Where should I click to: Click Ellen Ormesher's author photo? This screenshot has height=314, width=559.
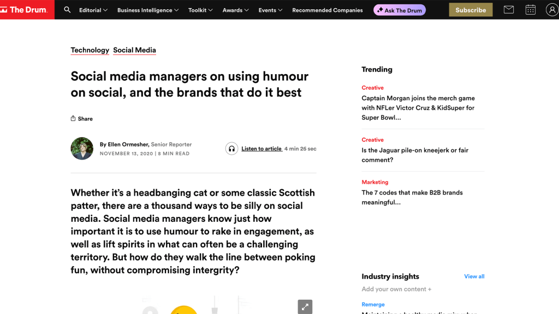pos(82,148)
